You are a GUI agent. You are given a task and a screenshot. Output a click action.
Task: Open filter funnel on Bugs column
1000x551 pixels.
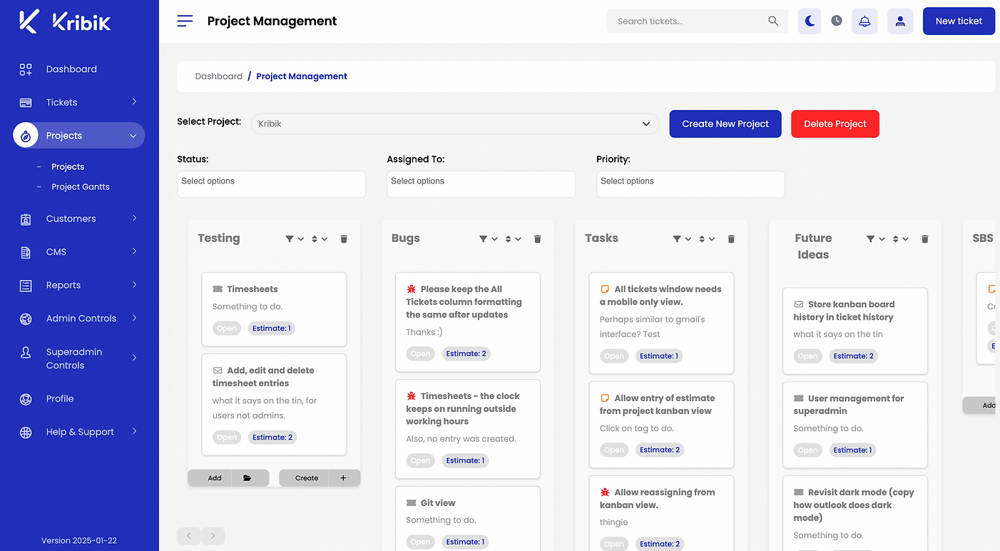tap(489, 239)
